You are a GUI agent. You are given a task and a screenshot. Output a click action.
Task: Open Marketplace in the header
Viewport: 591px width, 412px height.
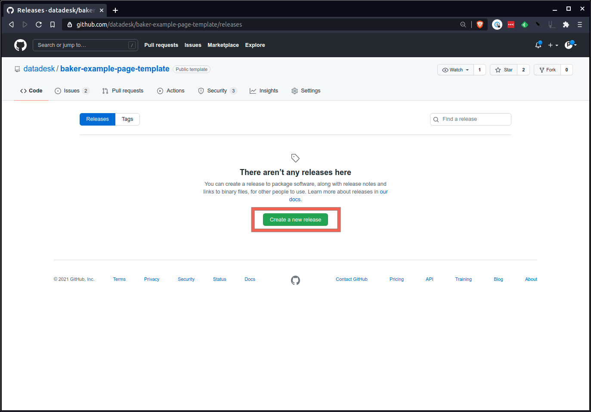pos(223,45)
